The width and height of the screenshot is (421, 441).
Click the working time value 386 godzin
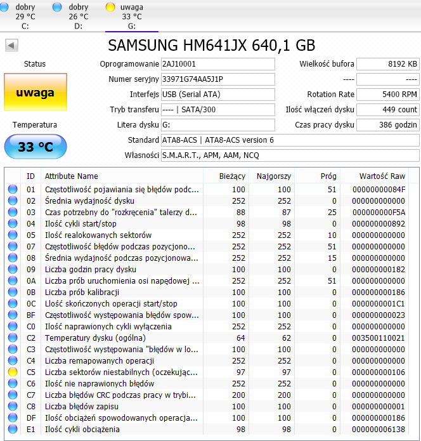(388, 125)
